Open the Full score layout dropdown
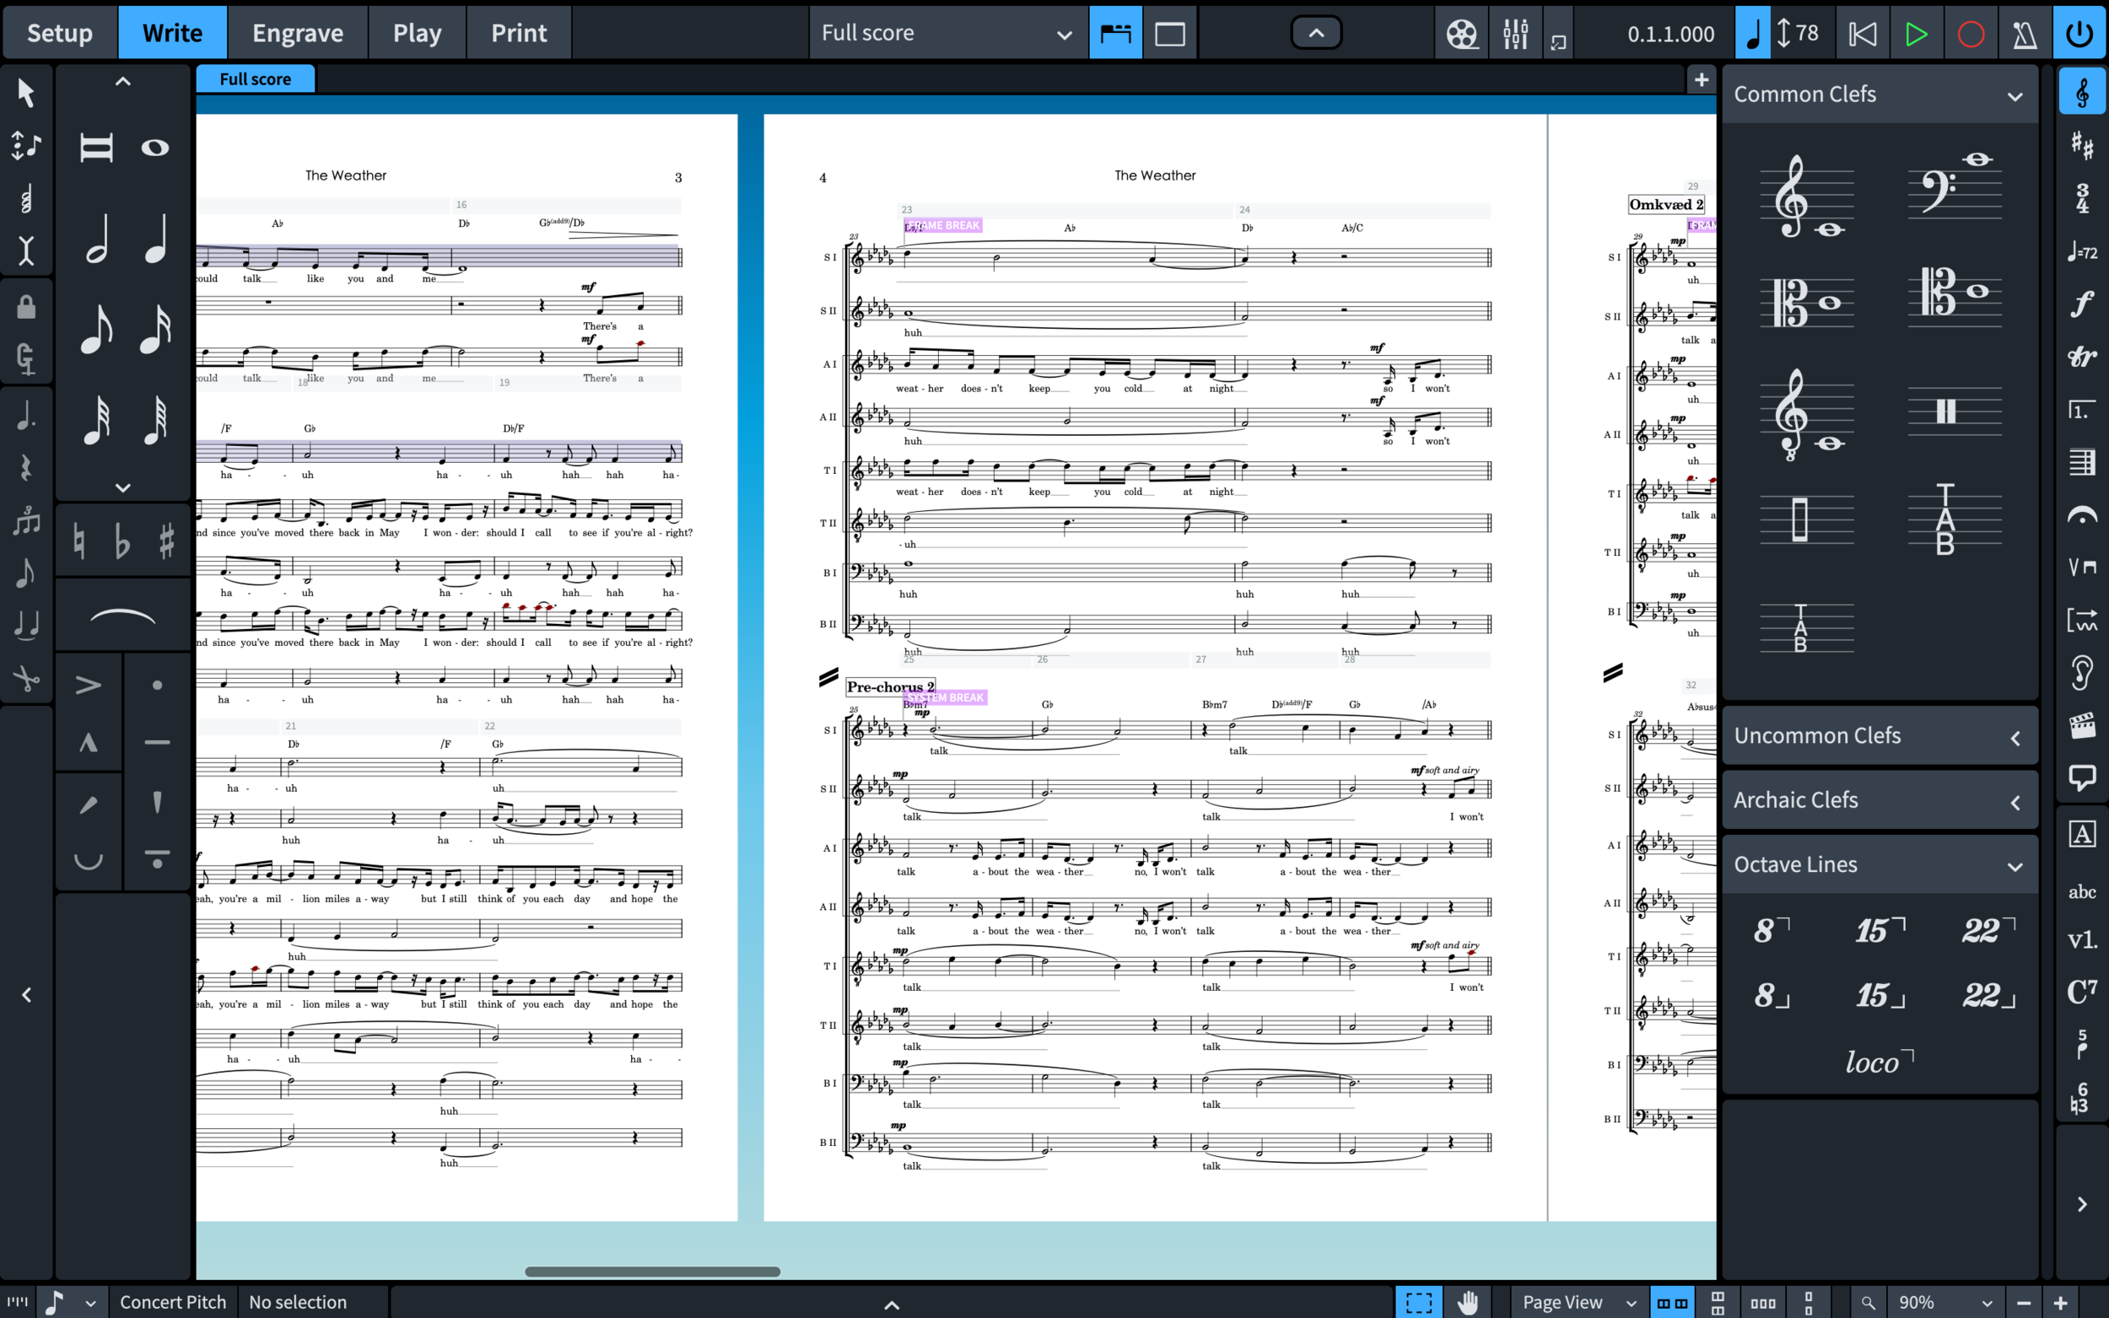The width and height of the screenshot is (2109, 1318). [947, 34]
